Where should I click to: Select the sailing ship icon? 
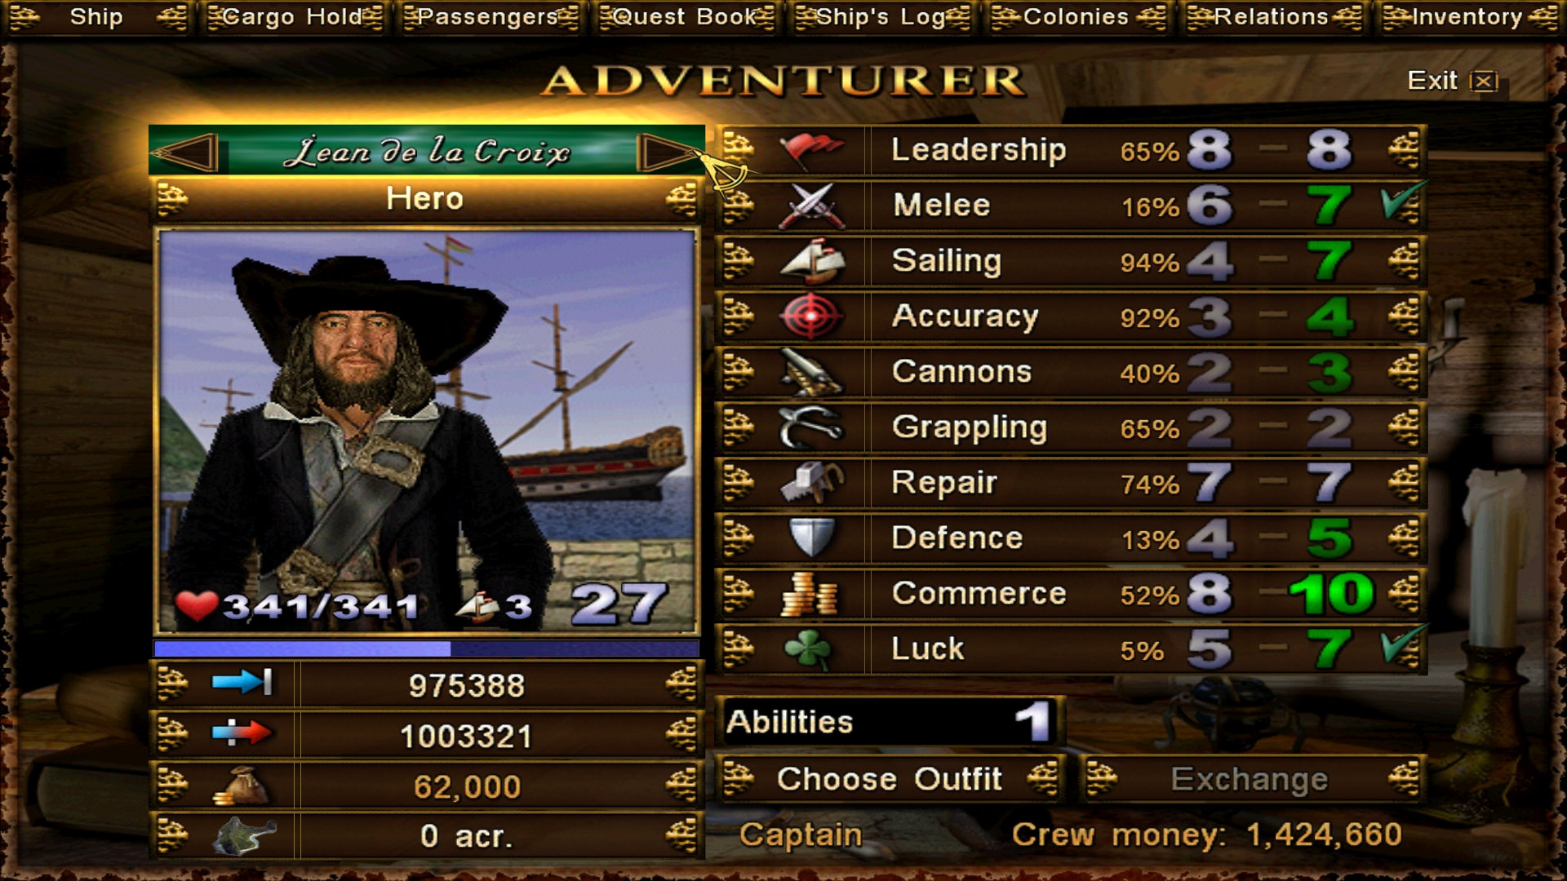811,261
